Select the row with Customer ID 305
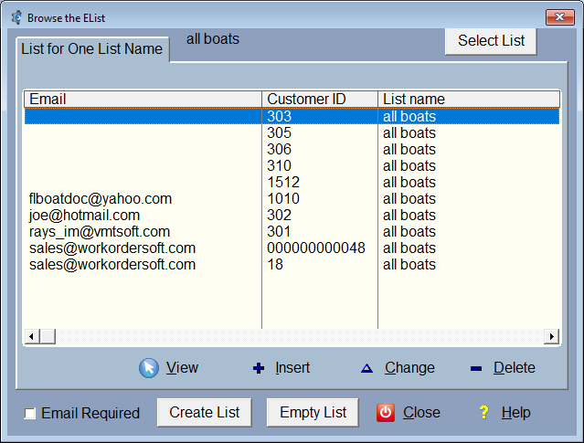Viewport: 584px width, 443px height. click(292, 133)
